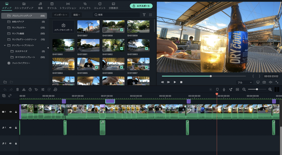Enter fullscreen preview icon
The width and height of the screenshot is (282, 155).
(277, 82)
